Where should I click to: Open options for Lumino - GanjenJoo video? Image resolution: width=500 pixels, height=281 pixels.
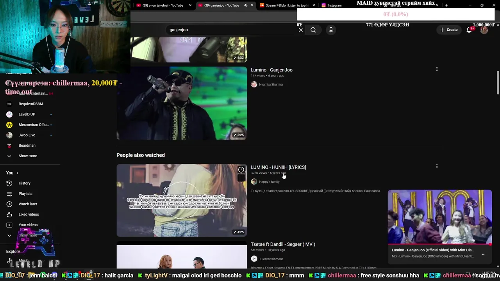[437, 69]
